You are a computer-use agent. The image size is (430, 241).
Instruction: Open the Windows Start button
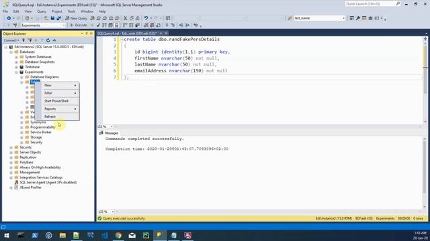pyautogui.click(x=6, y=235)
